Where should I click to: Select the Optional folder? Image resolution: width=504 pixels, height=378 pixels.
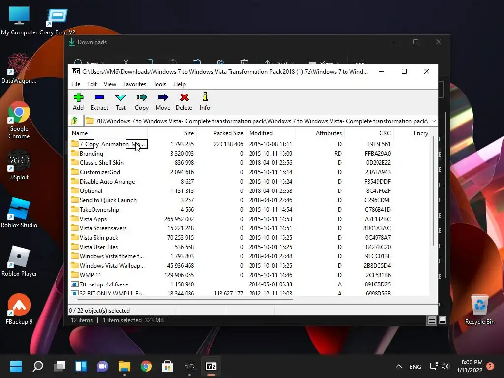(87, 190)
